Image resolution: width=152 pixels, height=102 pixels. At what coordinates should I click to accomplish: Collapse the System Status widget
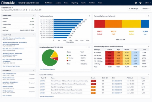tap(33, 15)
